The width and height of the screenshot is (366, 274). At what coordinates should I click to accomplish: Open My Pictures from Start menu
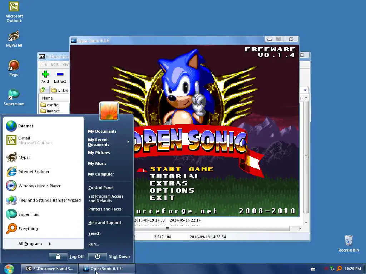pos(99,153)
